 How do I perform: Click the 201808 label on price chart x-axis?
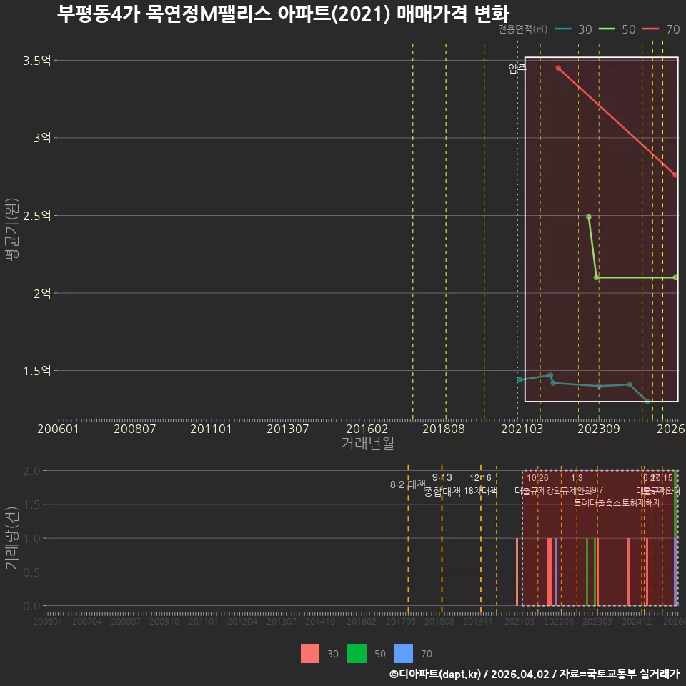(x=444, y=429)
